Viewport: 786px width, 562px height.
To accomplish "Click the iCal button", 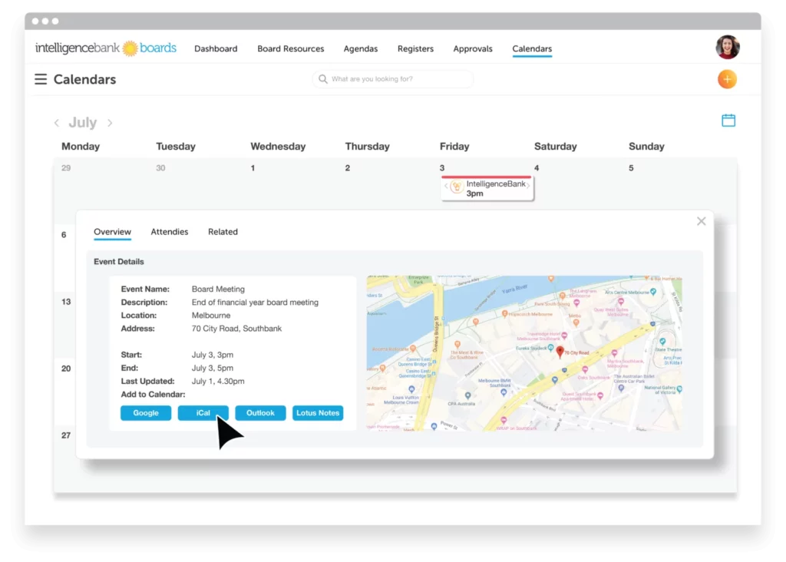I will (203, 413).
